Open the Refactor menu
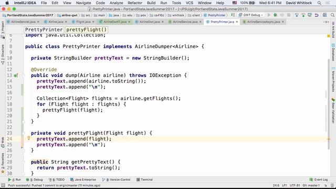336x189 pixels. click(x=135, y=3)
